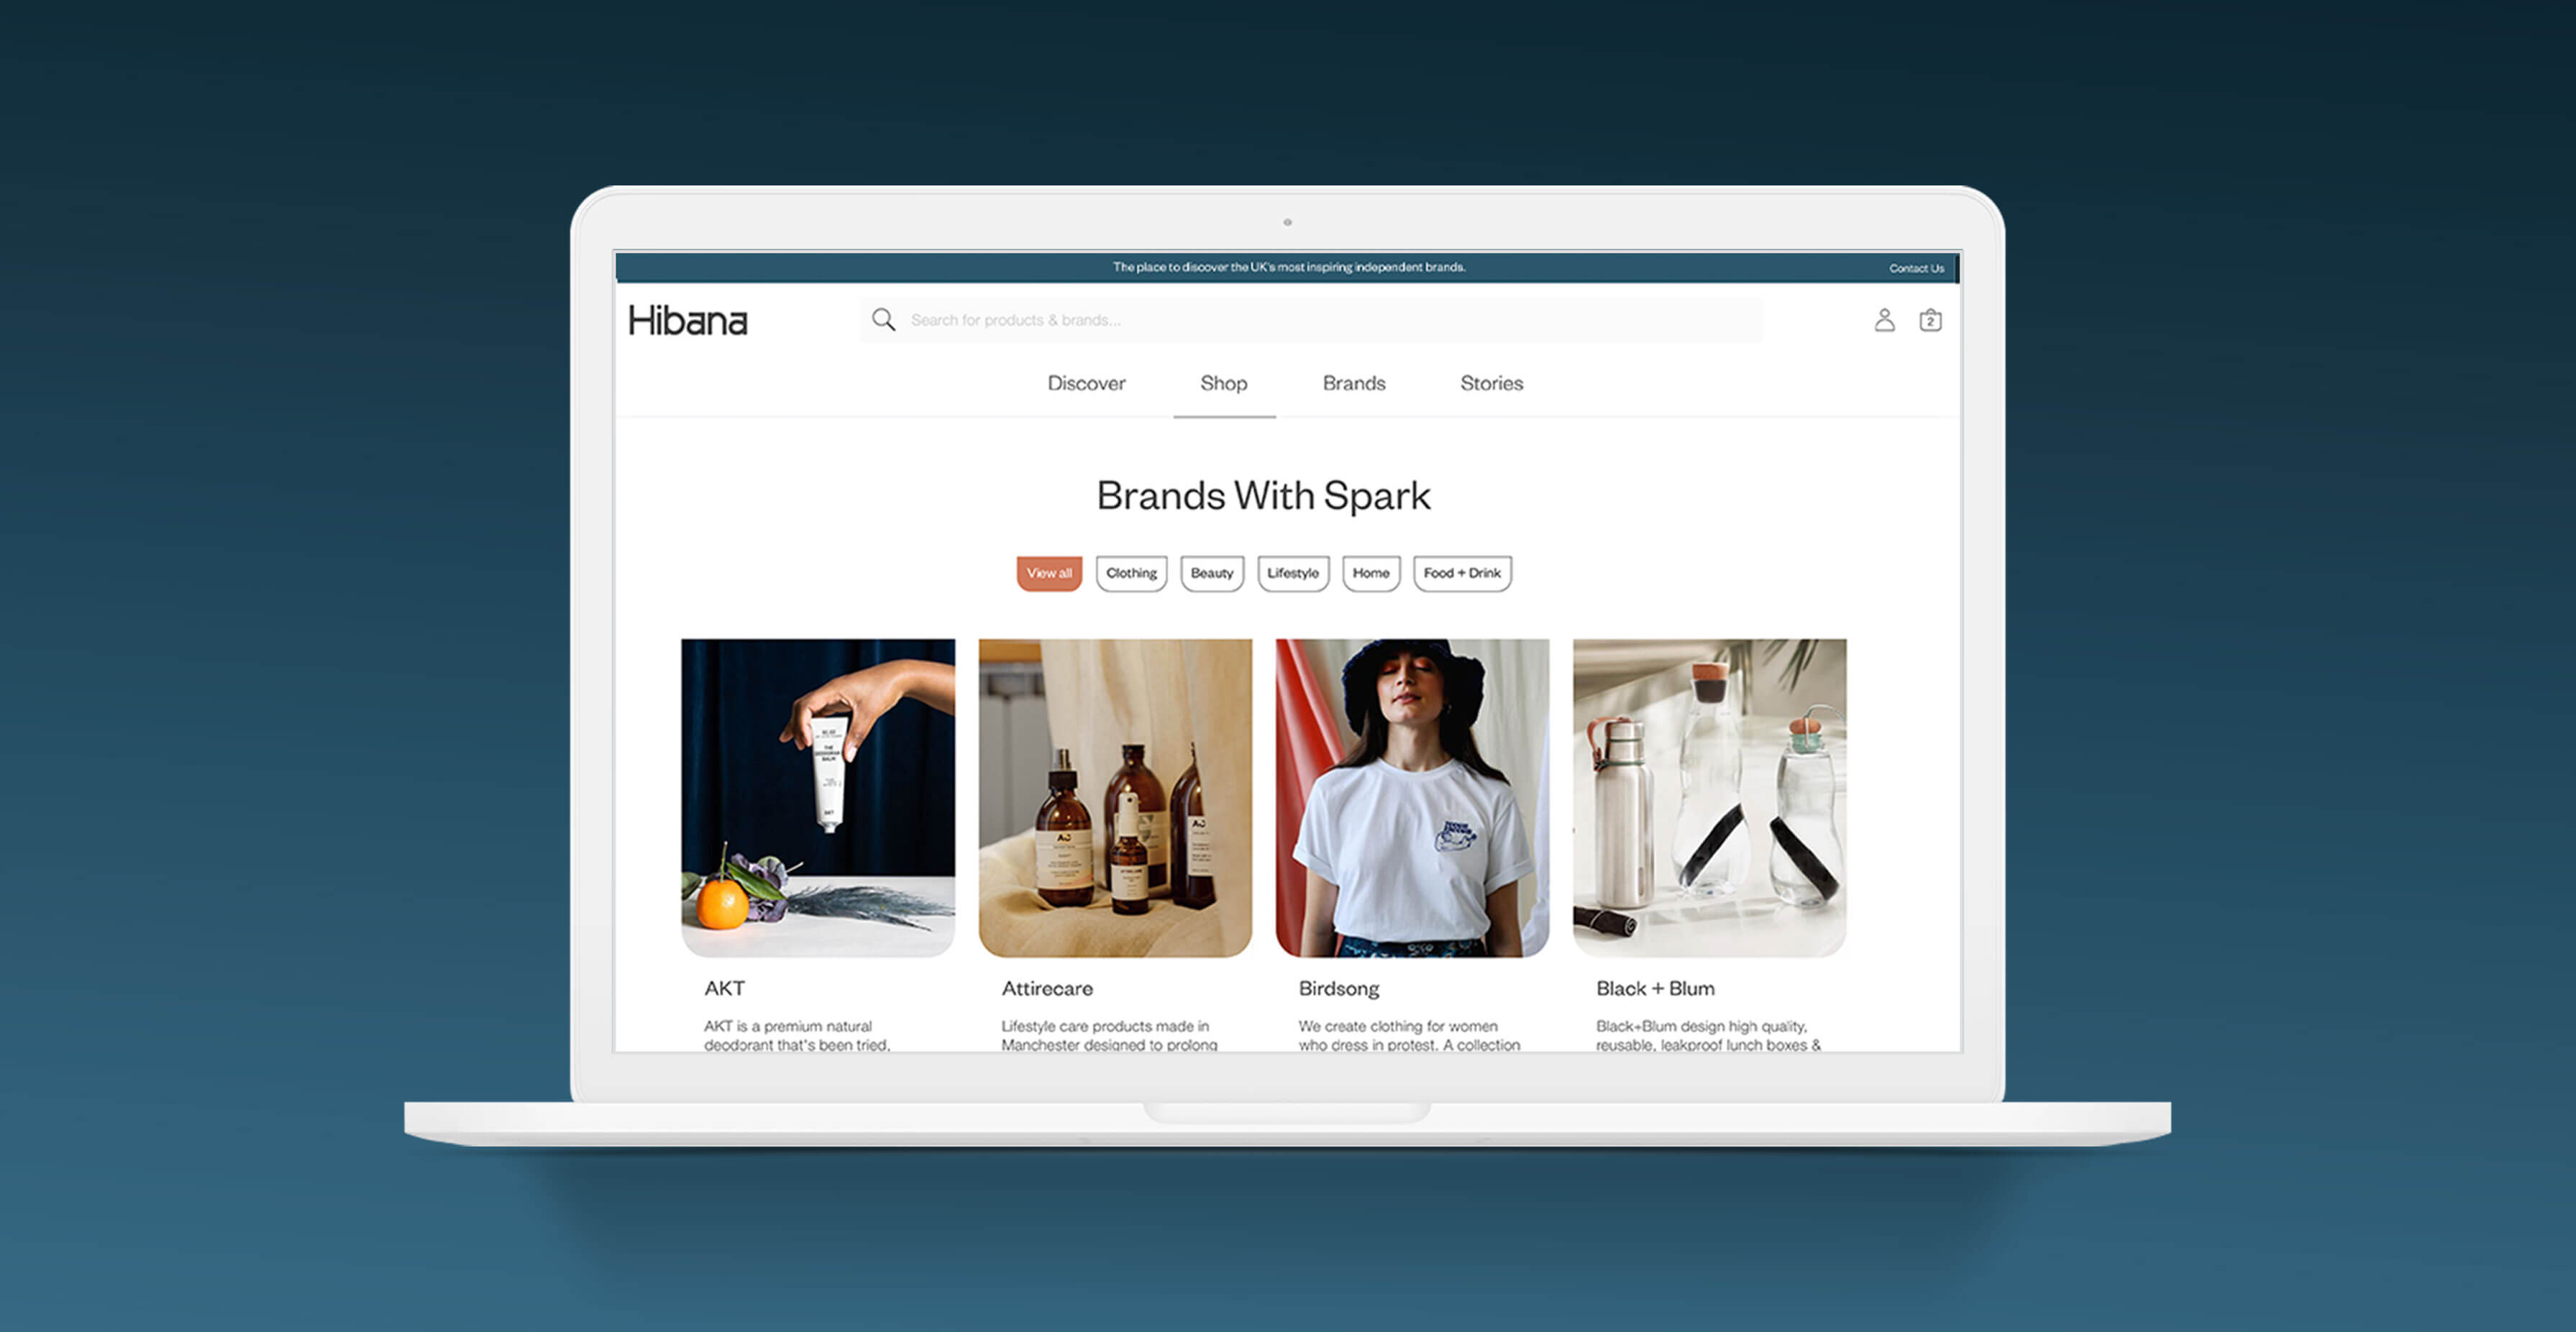
Task: Open the AKT brand title
Action: (724, 988)
